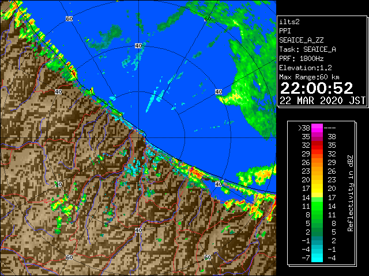Image resolution: width=369 pixels, height=276 pixels.
Task: Select the "Task: SEAICE_A" line
Action: coord(307,49)
